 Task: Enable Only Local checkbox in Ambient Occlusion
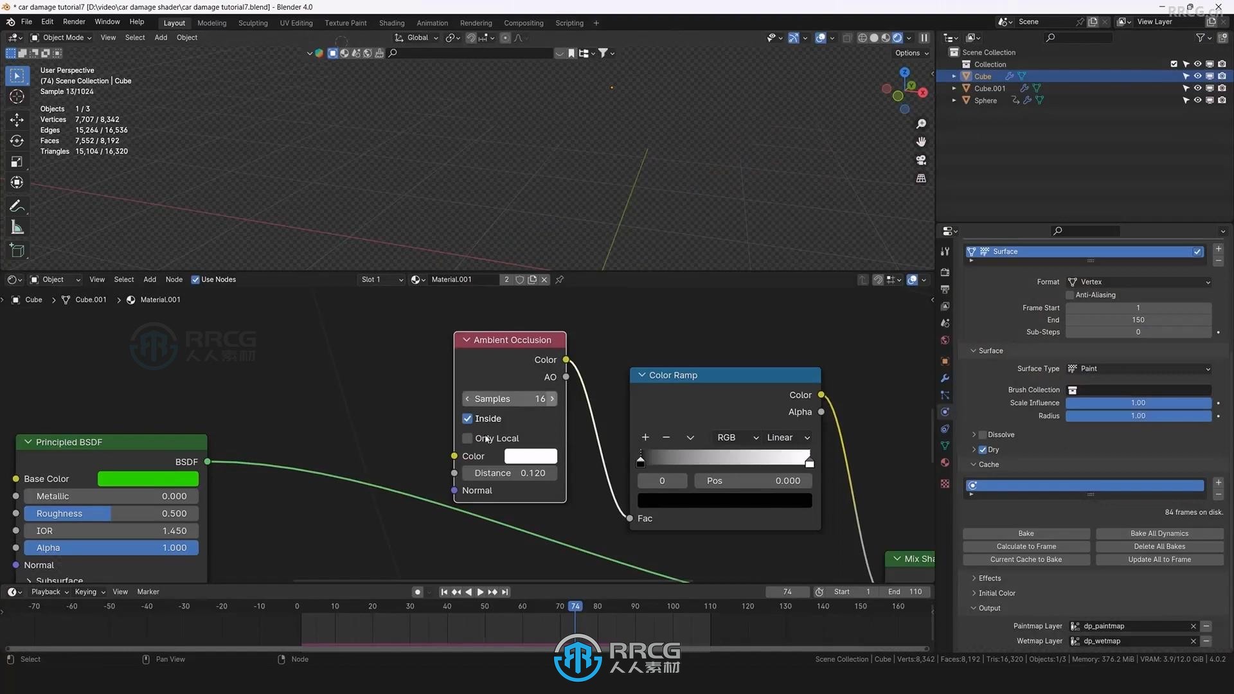click(467, 438)
